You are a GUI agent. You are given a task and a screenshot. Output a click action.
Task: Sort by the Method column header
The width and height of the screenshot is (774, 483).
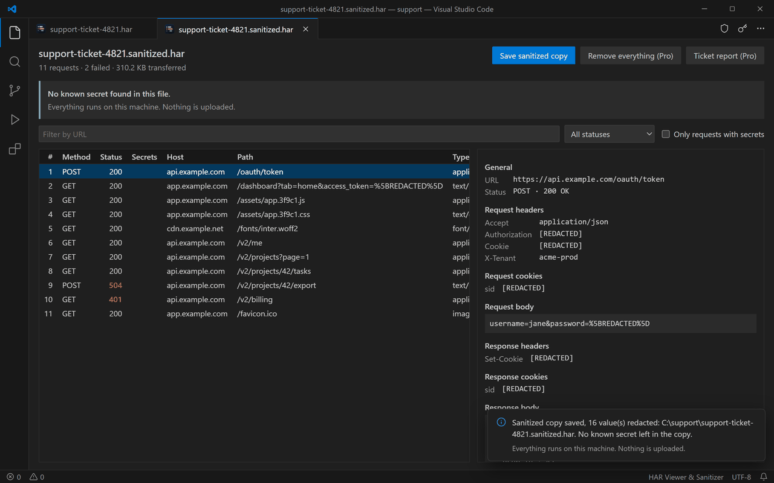[76, 157]
